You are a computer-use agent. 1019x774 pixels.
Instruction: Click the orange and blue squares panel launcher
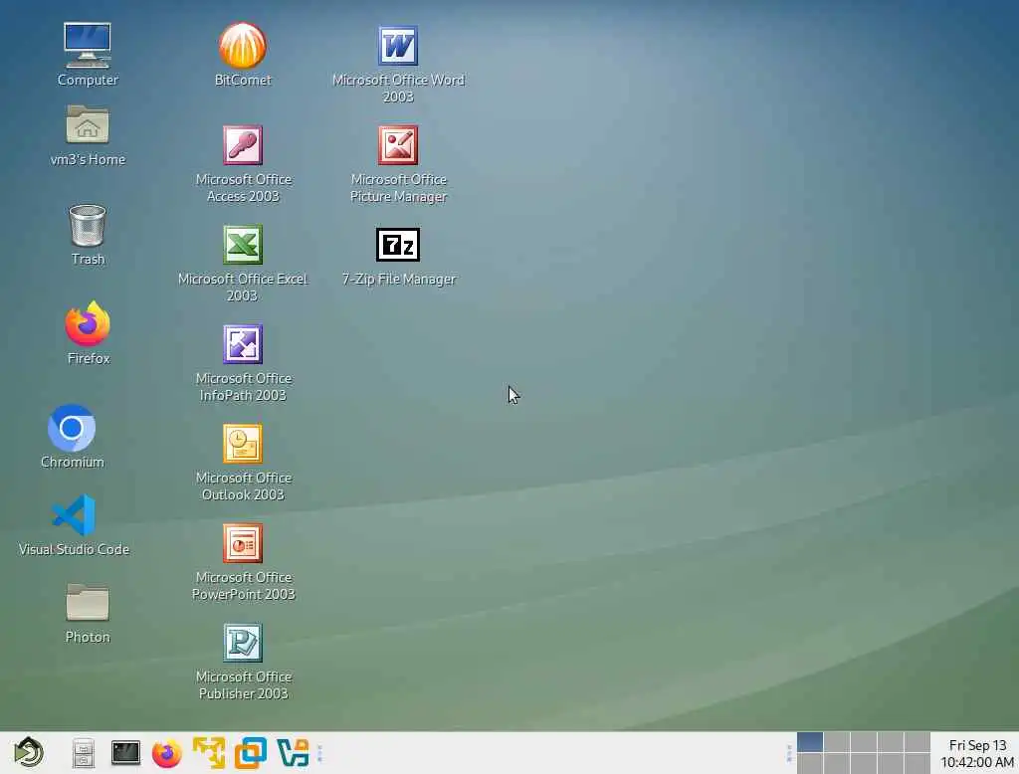(x=250, y=753)
